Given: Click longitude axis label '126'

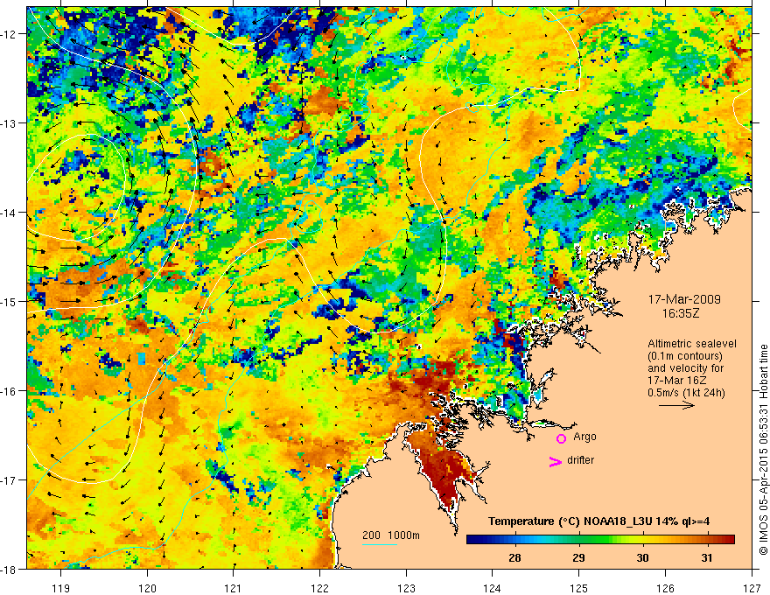Looking at the screenshot, I should click(665, 588).
